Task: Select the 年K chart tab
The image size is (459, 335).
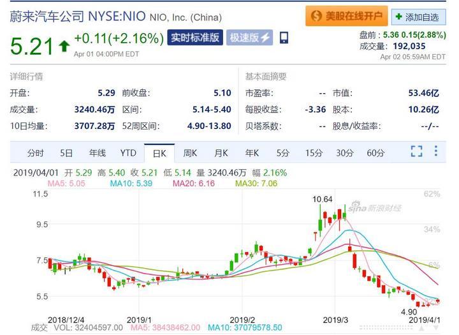Action: click(x=252, y=153)
